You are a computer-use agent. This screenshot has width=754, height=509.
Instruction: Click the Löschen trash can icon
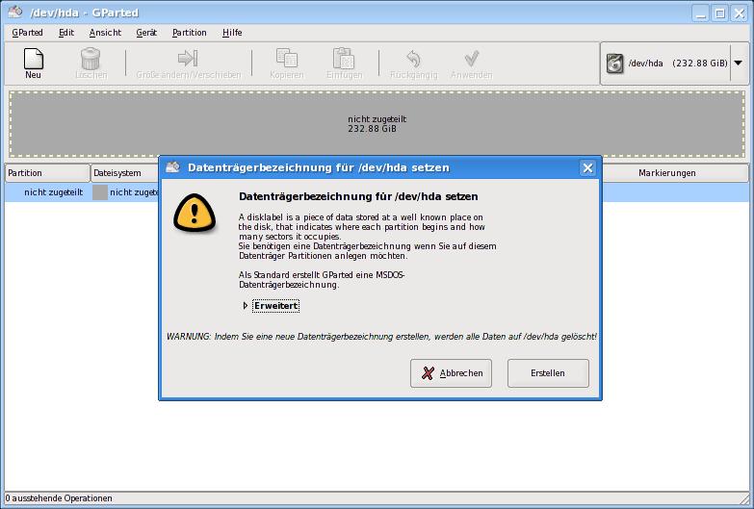91,59
